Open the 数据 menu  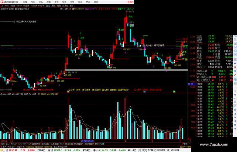49,2
